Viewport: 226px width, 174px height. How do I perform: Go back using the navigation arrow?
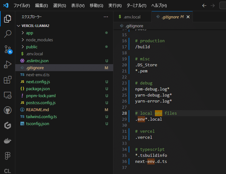(204, 6)
